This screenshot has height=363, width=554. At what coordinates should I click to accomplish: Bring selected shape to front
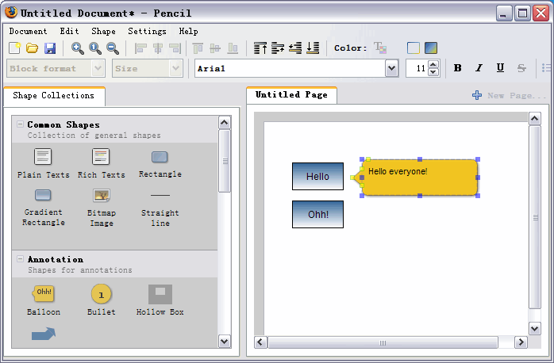click(x=260, y=48)
